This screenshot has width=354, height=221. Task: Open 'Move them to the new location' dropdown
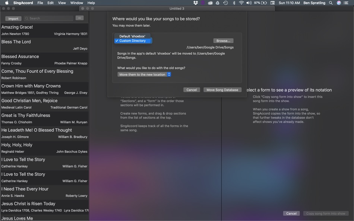point(144,74)
